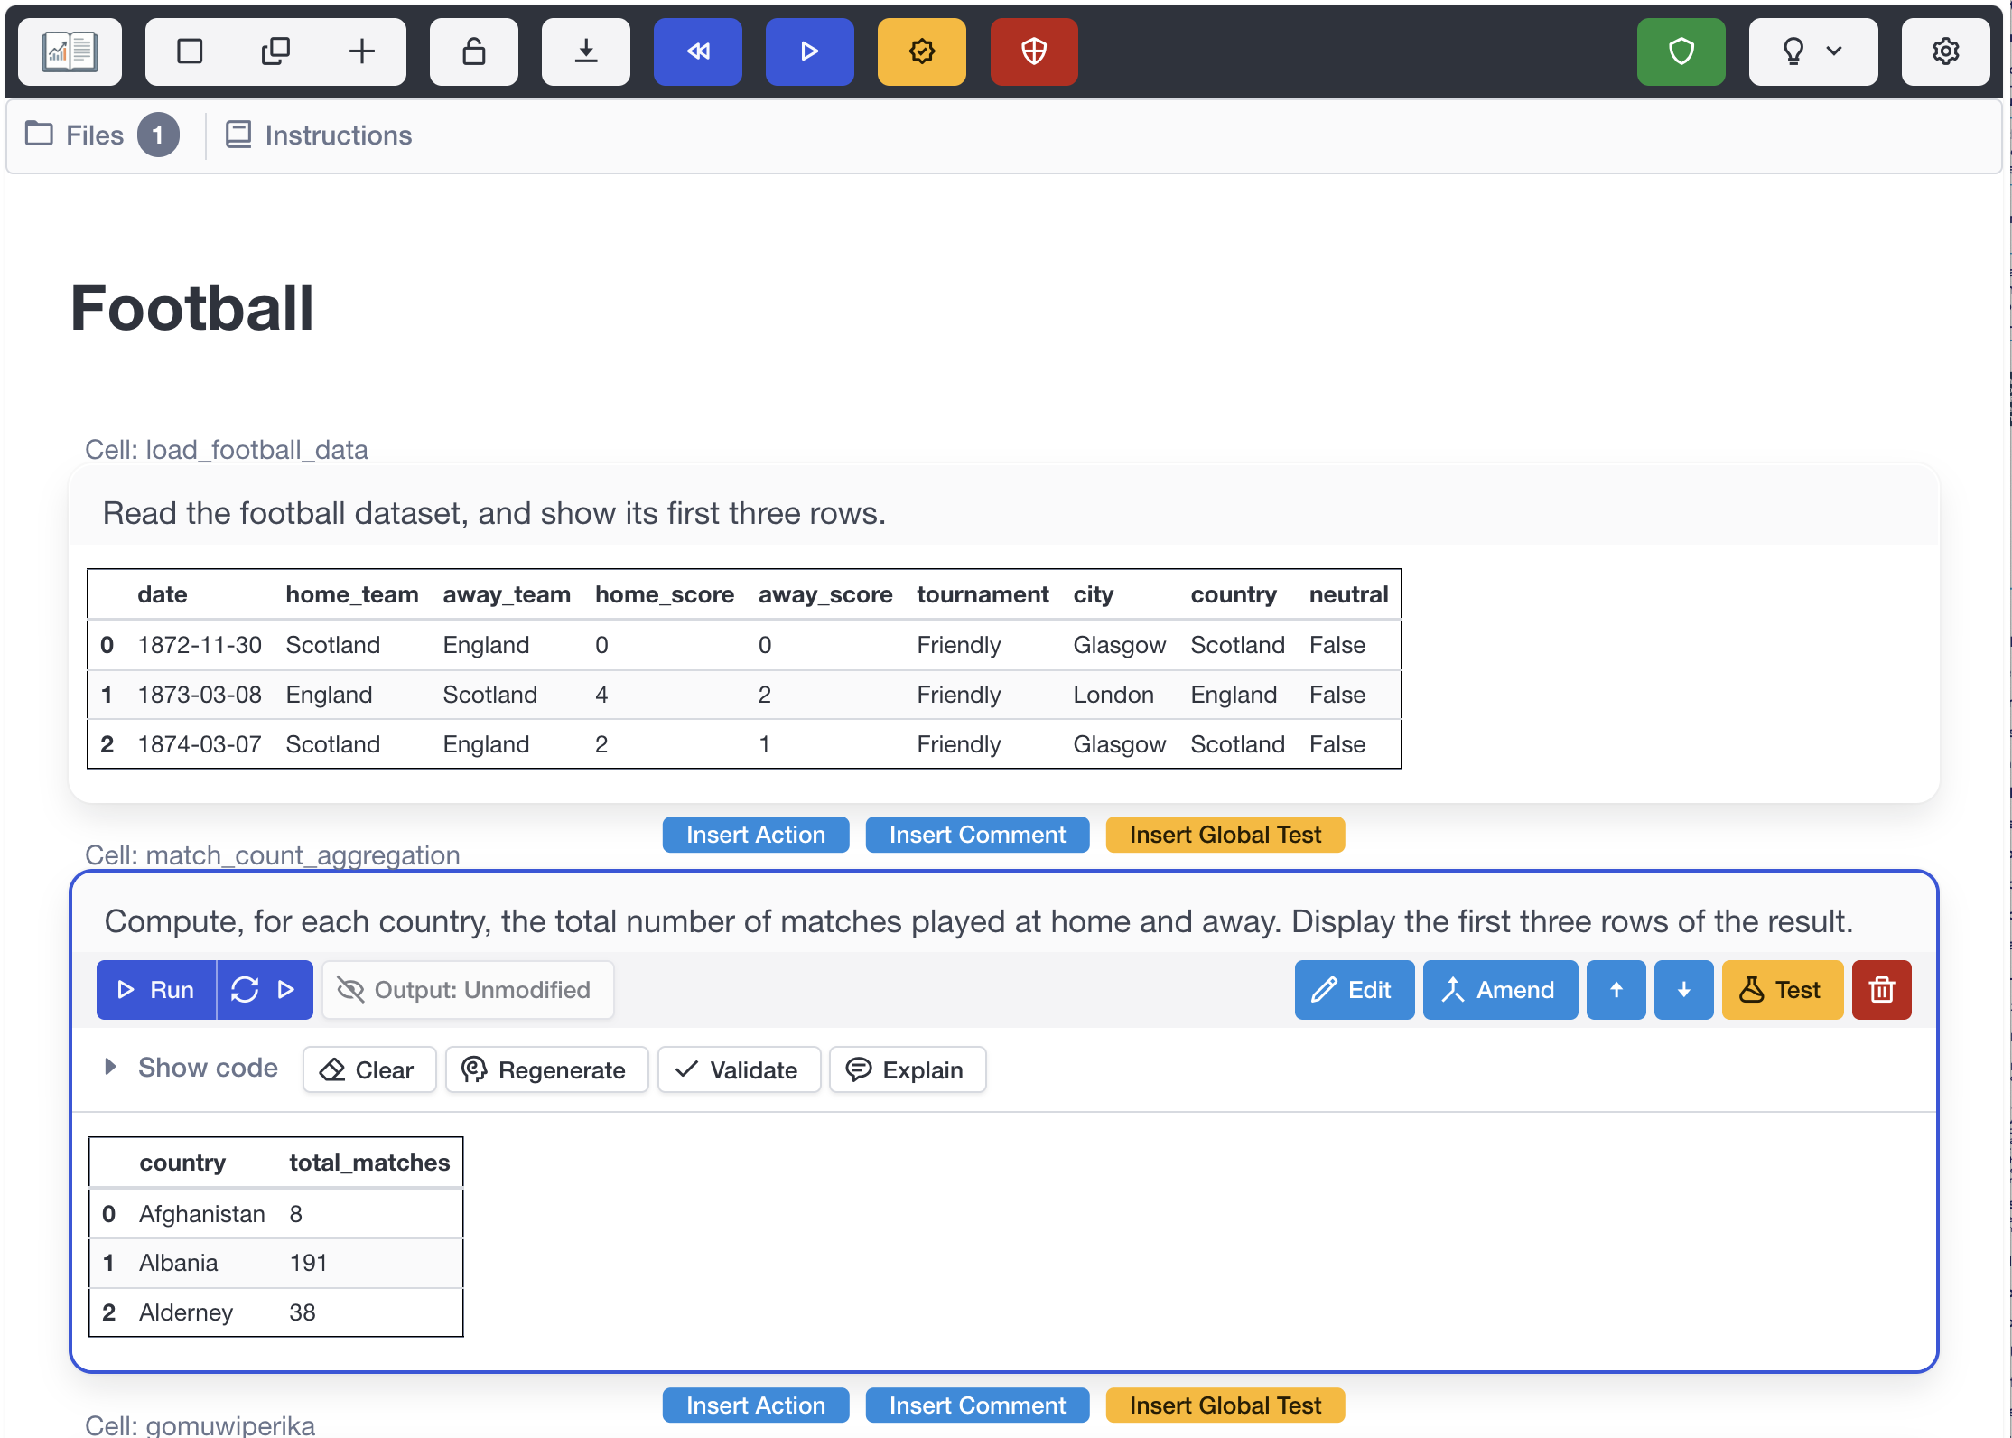
Task: Click the yellow Test button
Action: (1783, 990)
